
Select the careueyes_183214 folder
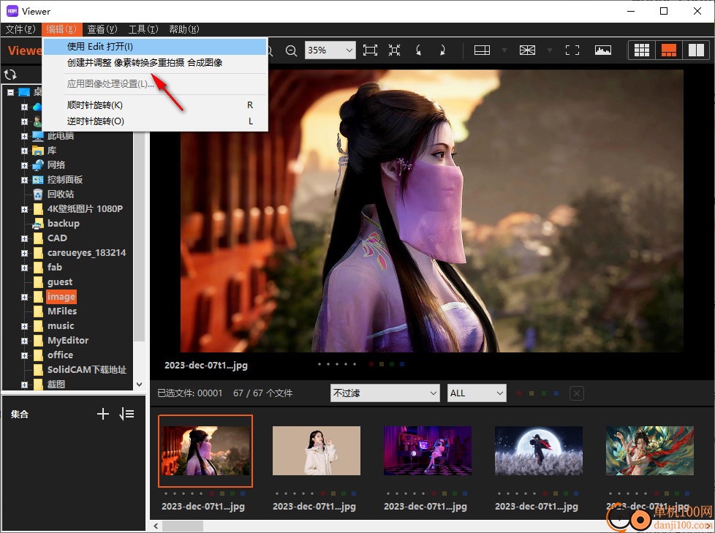[x=87, y=252]
